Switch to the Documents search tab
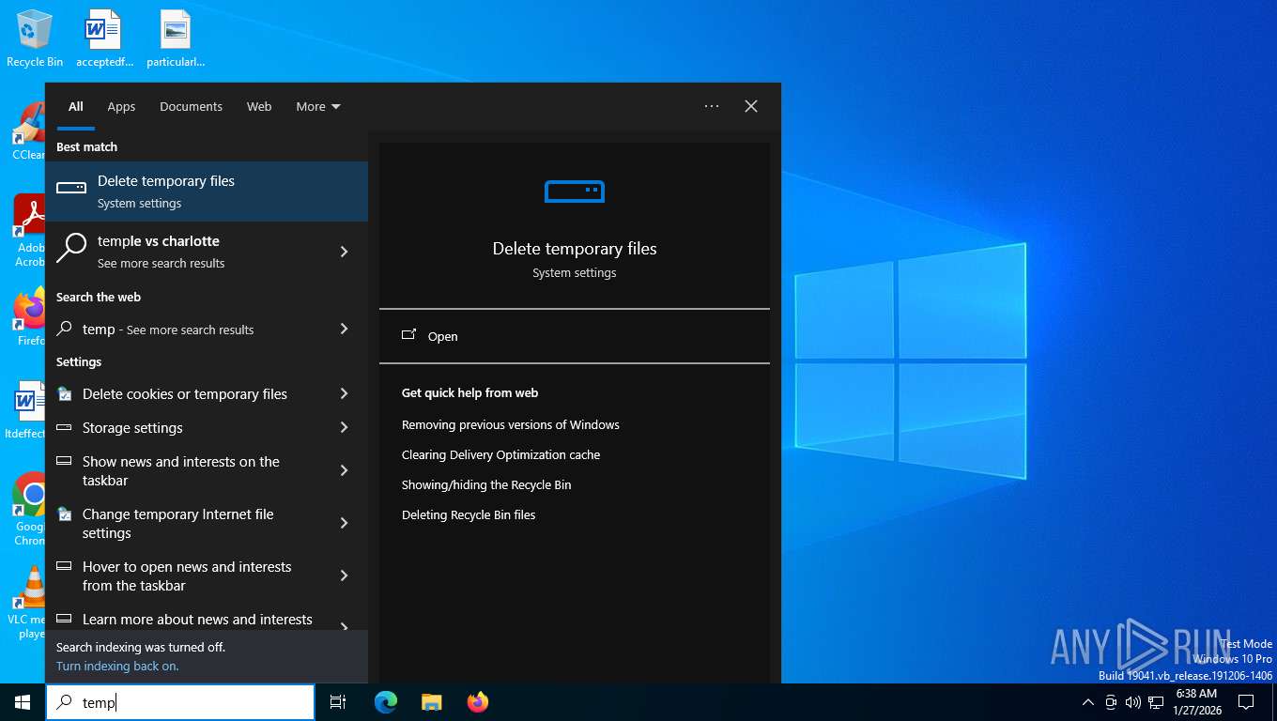Screen dimensions: 1277x721 point(191,107)
